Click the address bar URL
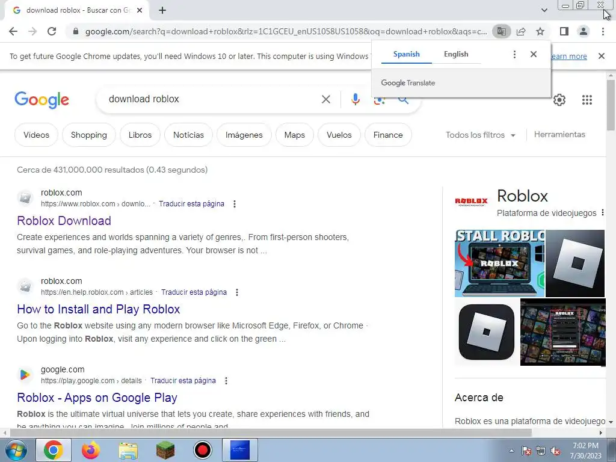The height and width of the screenshot is (462, 616). [286, 31]
